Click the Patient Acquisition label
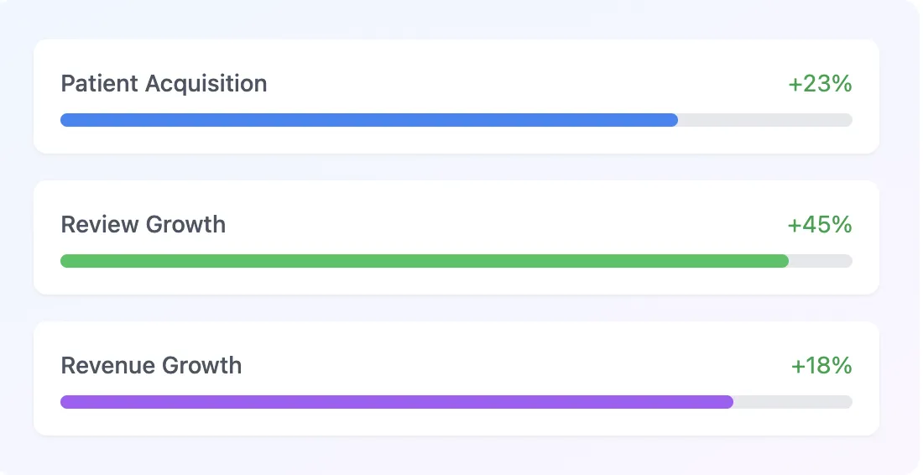This screenshot has height=475, width=923. [164, 84]
